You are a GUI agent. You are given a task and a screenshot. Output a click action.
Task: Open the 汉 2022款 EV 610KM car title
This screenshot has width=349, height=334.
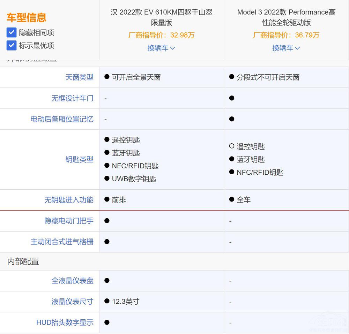click(x=161, y=17)
